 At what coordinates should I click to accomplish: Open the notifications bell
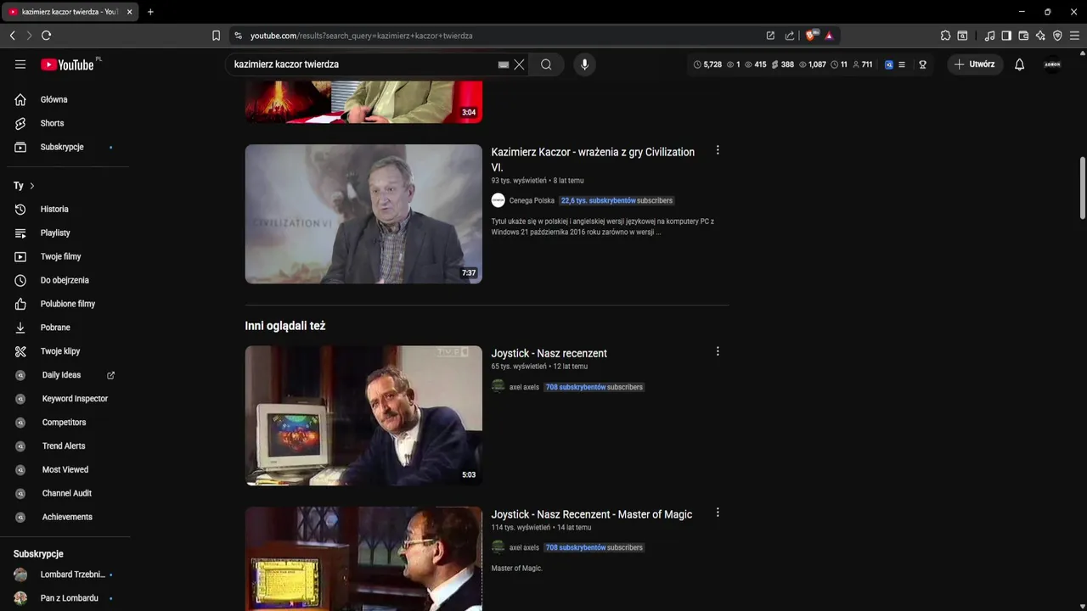coord(1020,64)
